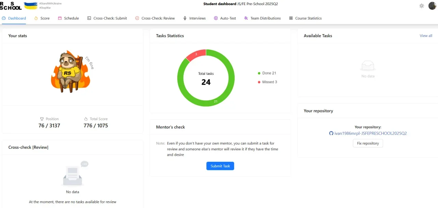This screenshot has width=438, height=208.
Task: Toggle dark mode with the sun icon
Action: point(422,6)
